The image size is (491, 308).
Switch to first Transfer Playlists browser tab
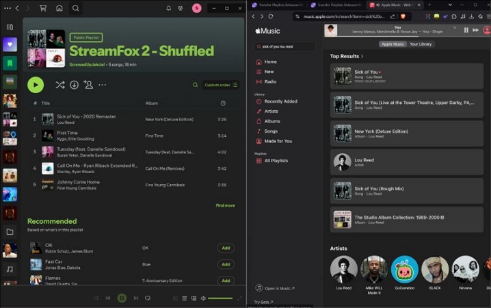pyautogui.click(x=278, y=5)
